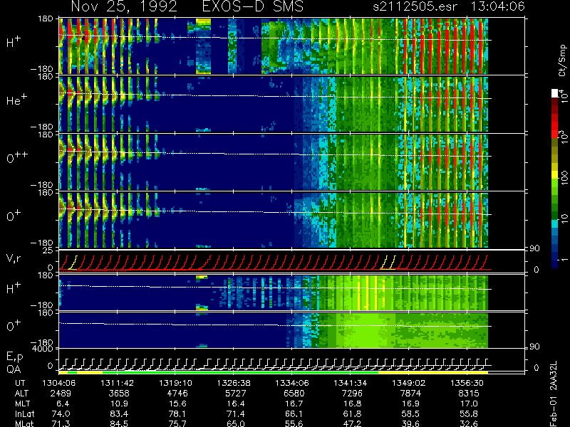Click ALT value 7874
Screen dimensions: 570x427
(x=410, y=394)
